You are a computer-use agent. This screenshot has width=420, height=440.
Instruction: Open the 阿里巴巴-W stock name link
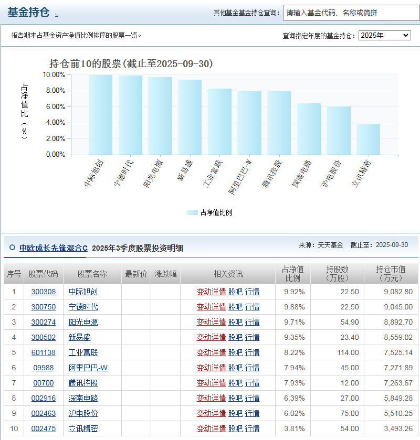[88, 368]
